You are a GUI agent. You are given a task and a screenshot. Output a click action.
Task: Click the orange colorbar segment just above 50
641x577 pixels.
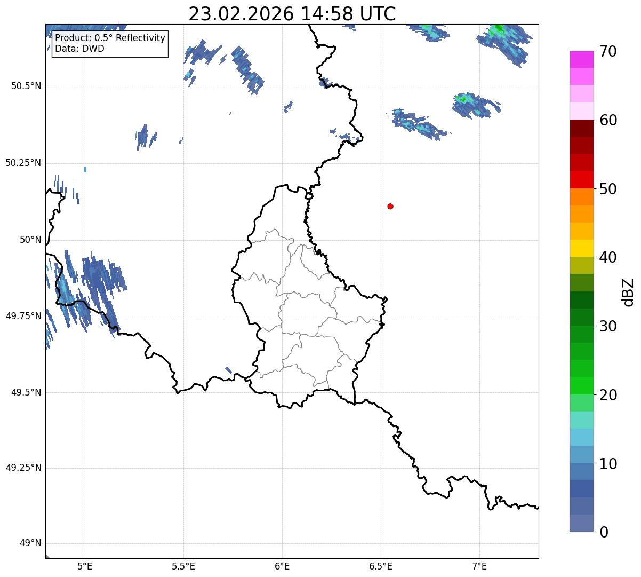tap(582, 197)
